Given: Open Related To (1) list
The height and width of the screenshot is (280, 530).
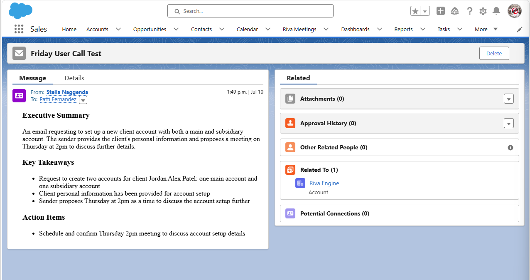Looking at the screenshot, I should pos(319,170).
